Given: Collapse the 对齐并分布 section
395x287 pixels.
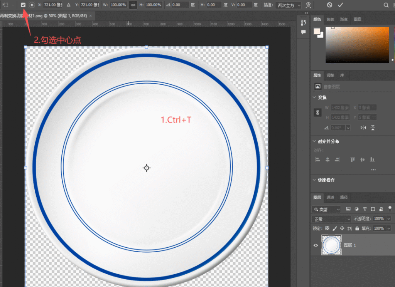Looking at the screenshot, I should [314, 141].
